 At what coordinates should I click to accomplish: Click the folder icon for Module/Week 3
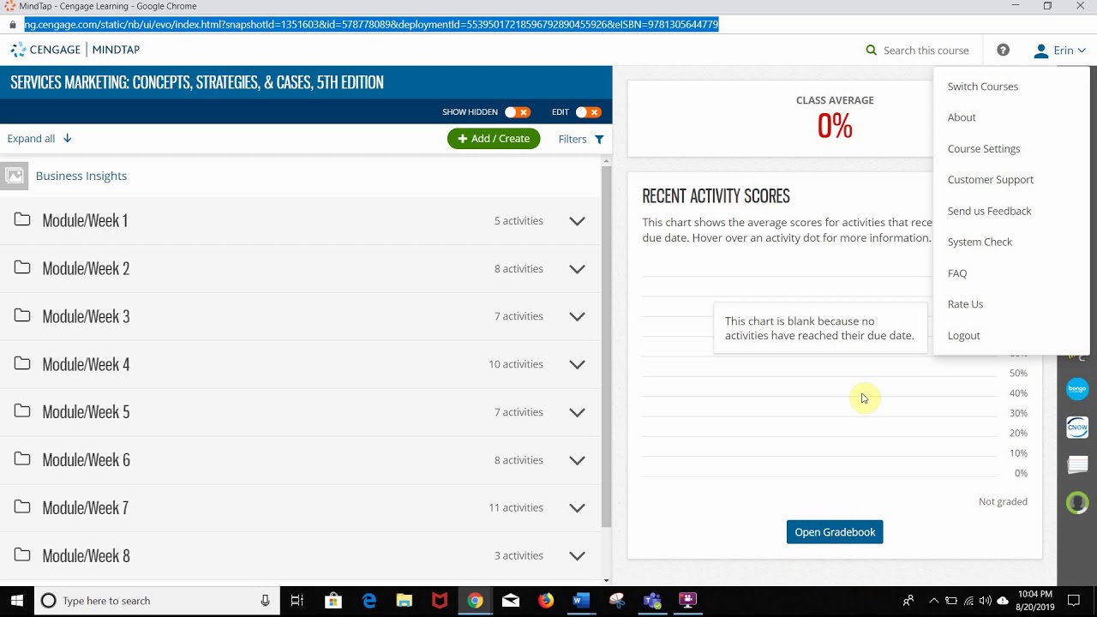22,315
